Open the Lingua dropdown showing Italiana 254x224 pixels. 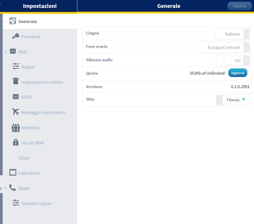click(232, 34)
